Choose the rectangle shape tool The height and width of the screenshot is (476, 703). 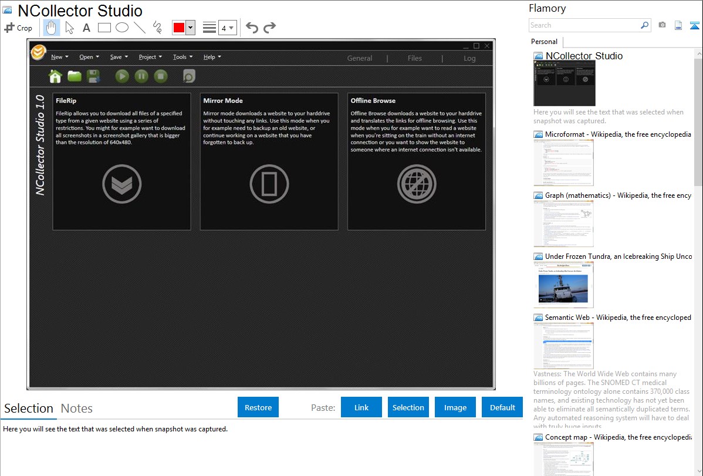(104, 28)
